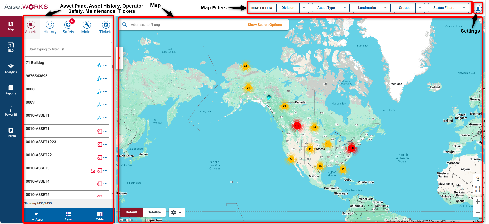Image resolution: width=489 pixels, height=224 pixels.
Task: Click the red alert icon on 0010-ASSET3
Action: tap(93, 171)
